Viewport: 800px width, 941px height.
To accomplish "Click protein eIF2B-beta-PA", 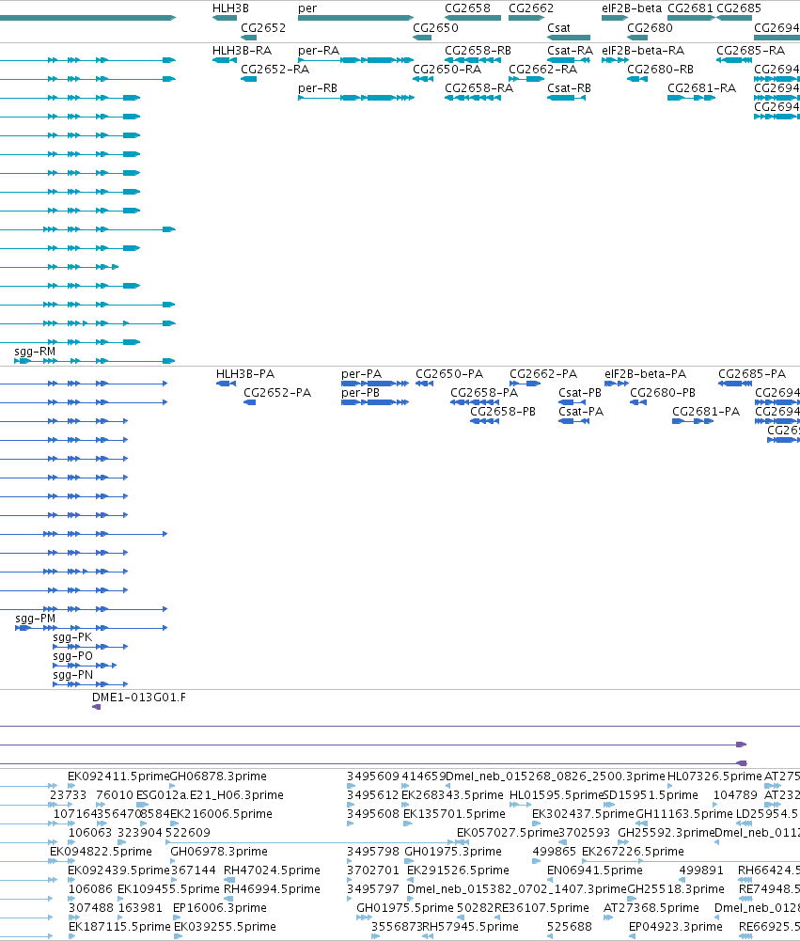I will click(x=645, y=374).
